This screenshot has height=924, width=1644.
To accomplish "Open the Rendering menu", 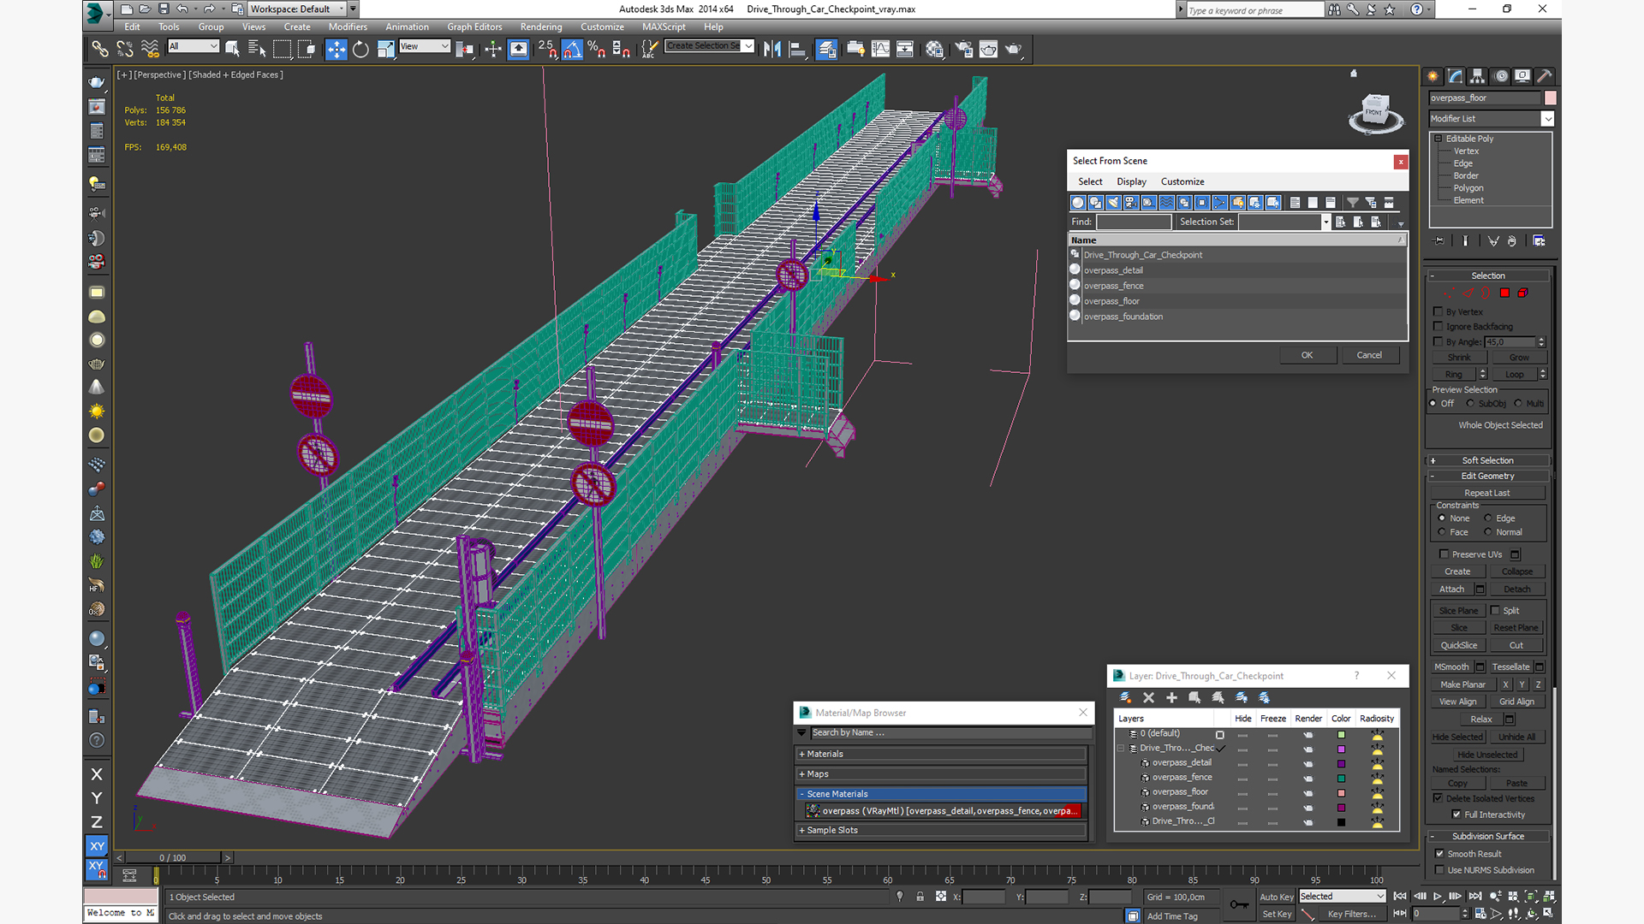I will coord(541,27).
